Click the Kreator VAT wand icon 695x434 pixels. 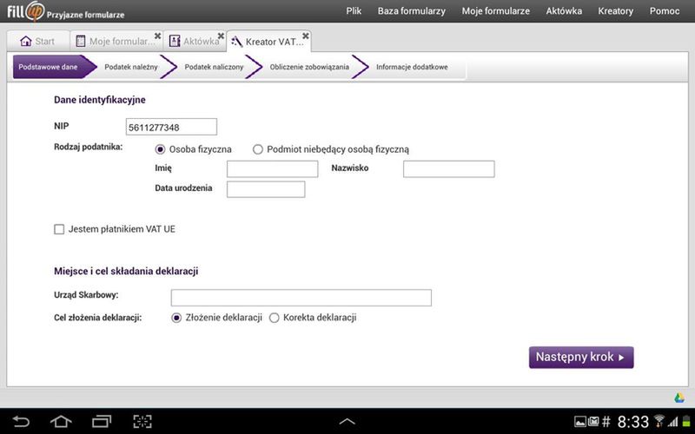[236, 42]
